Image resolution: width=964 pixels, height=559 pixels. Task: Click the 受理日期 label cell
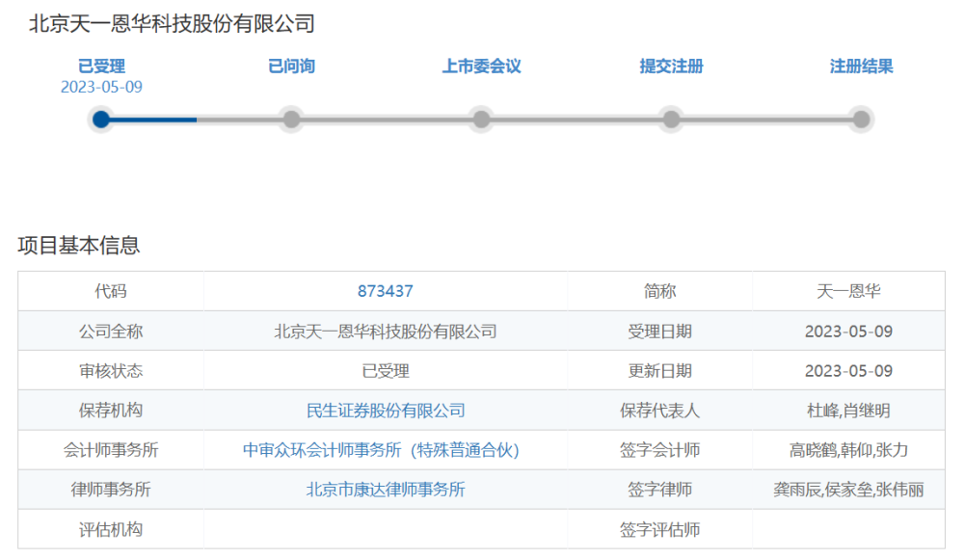coord(659,332)
